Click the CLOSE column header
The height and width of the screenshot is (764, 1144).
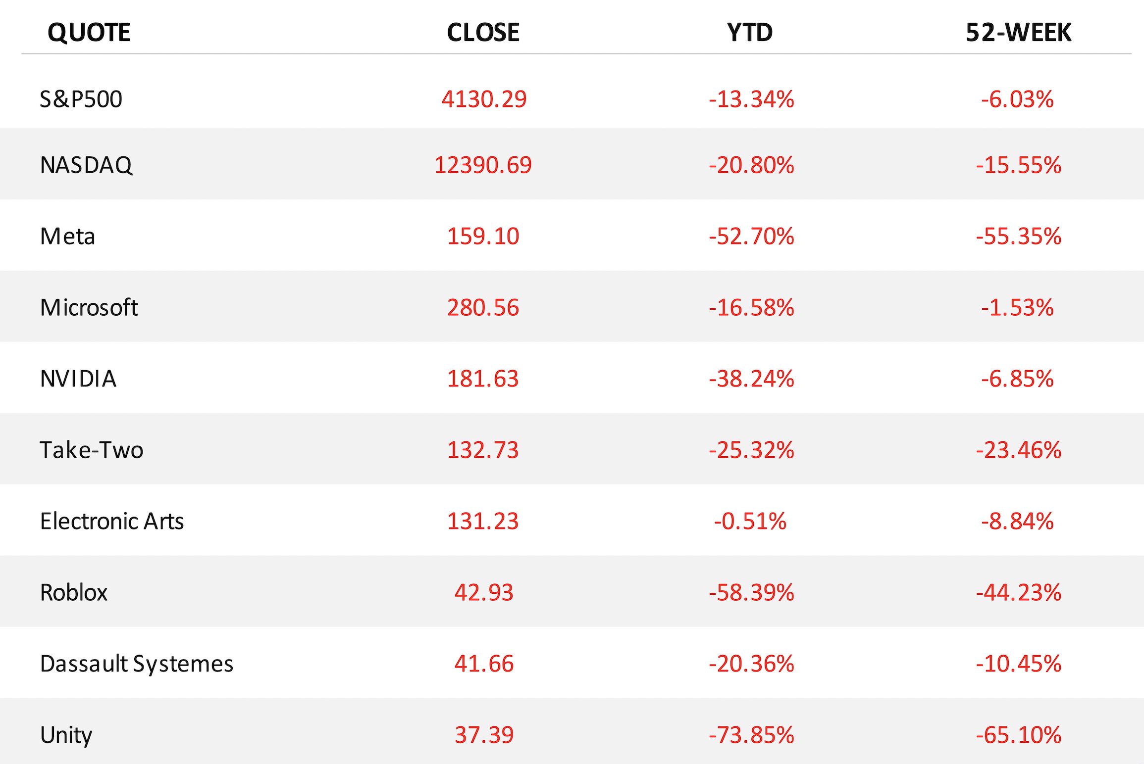(483, 33)
